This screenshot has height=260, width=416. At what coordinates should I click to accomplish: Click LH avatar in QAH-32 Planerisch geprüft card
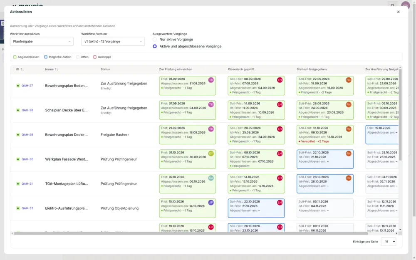pos(280,203)
